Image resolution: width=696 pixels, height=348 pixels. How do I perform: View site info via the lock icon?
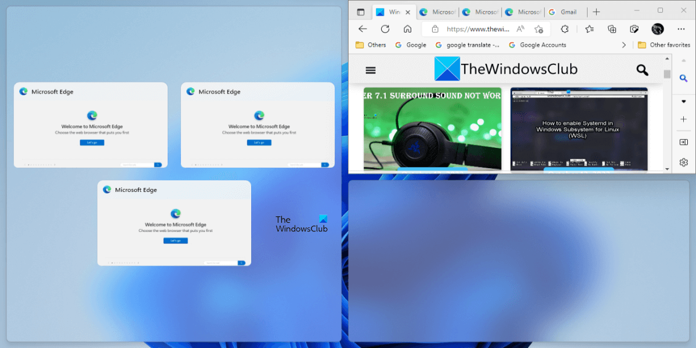[434, 29]
